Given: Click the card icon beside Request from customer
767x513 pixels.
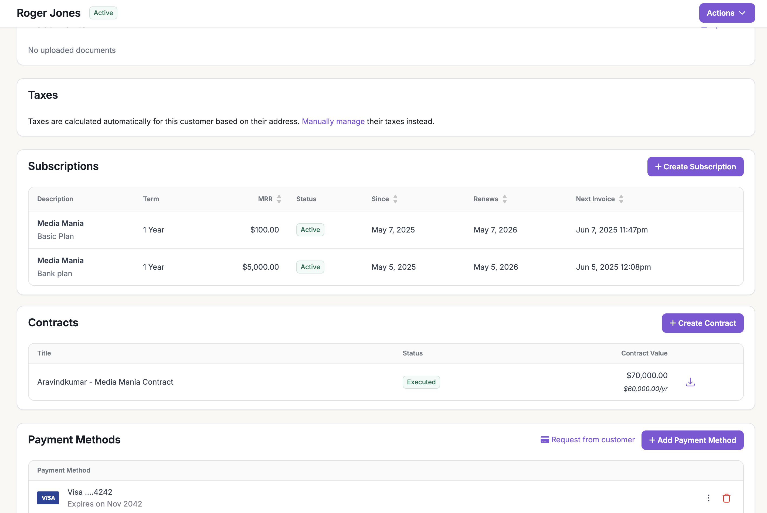Looking at the screenshot, I should pyautogui.click(x=545, y=440).
